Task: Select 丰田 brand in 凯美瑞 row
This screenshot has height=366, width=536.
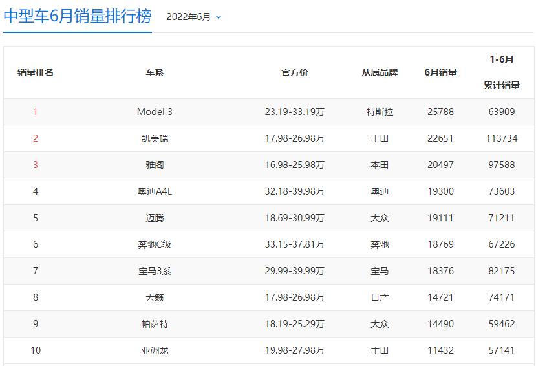Action: [380, 138]
